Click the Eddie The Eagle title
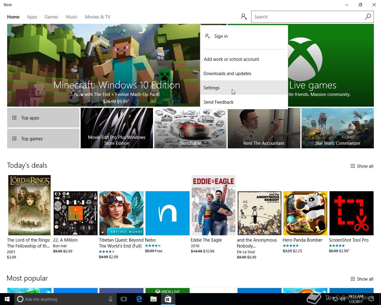Viewport: 381px width, 305px height. click(x=206, y=240)
